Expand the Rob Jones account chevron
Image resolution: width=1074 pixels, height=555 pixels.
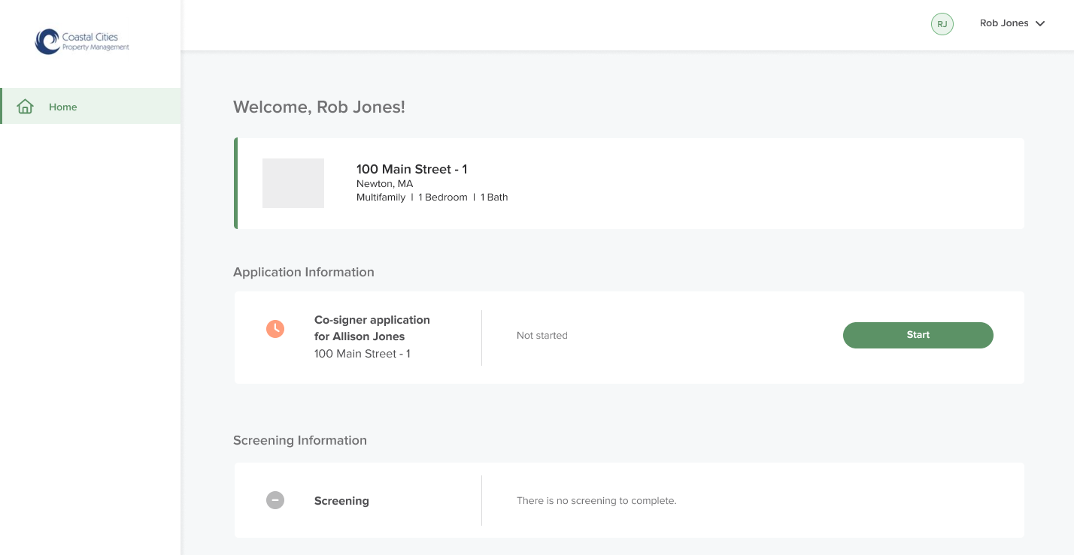pos(1040,24)
